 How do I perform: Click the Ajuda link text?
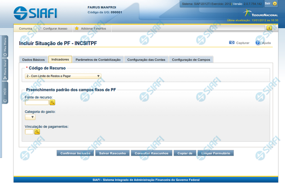(266, 43)
